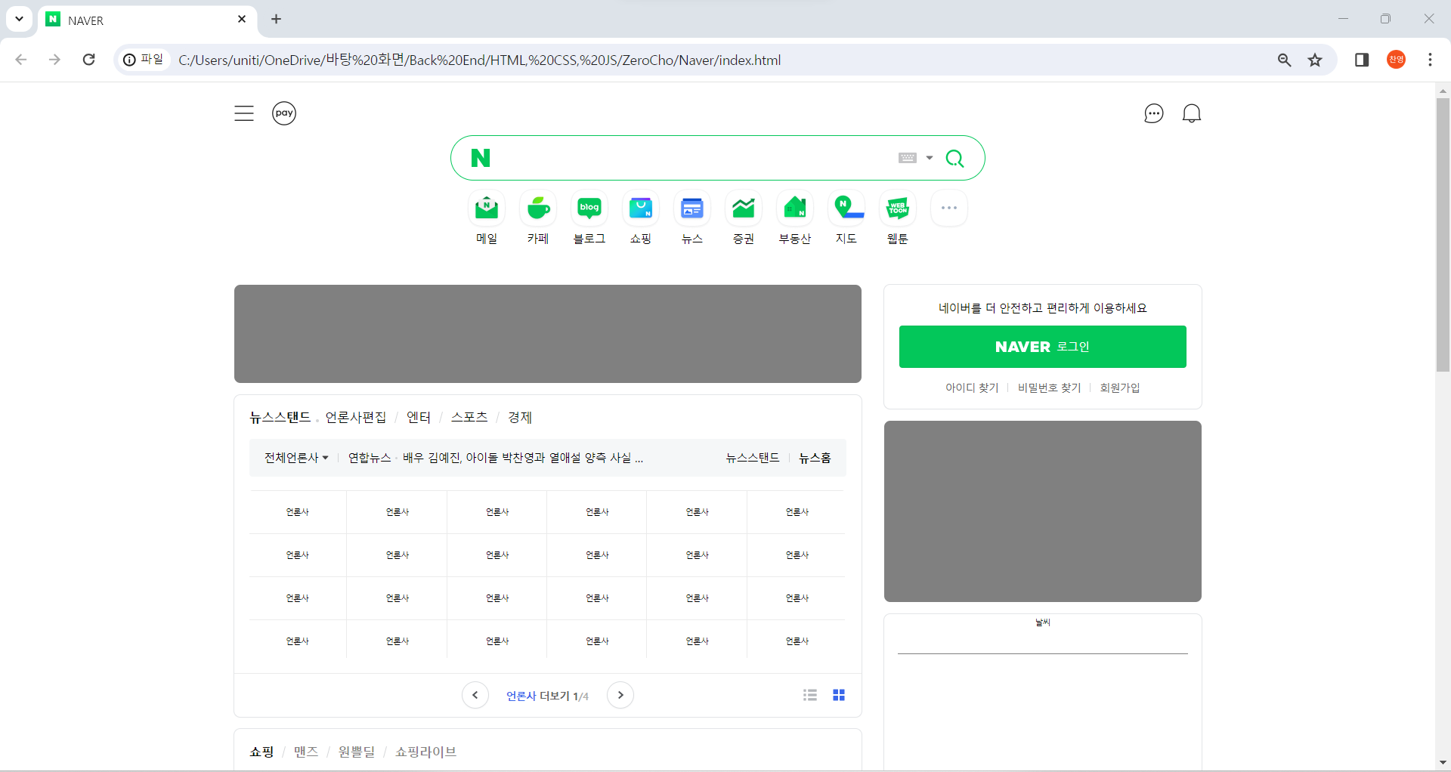
Task: Click the green N logo in search bar
Action: click(x=481, y=158)
